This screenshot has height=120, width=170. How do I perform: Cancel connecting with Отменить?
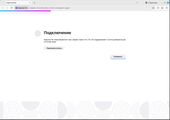pyautogui.click(x=118, y=57)
